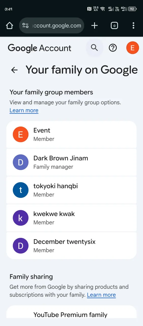The width and height of the screenshot is (143, 326).
Task: Select Dark Brown Jinam family manager
Action: pyautogui.click(x=71, y=162)
